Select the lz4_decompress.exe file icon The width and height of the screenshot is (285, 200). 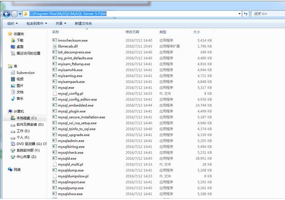[55, 52]
